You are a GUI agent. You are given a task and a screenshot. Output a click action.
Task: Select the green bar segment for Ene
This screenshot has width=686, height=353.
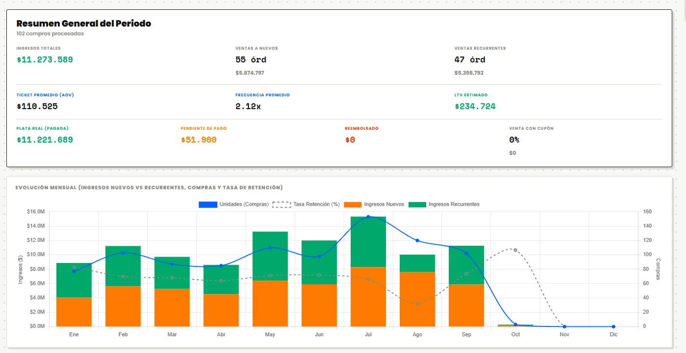click(74, 280)
